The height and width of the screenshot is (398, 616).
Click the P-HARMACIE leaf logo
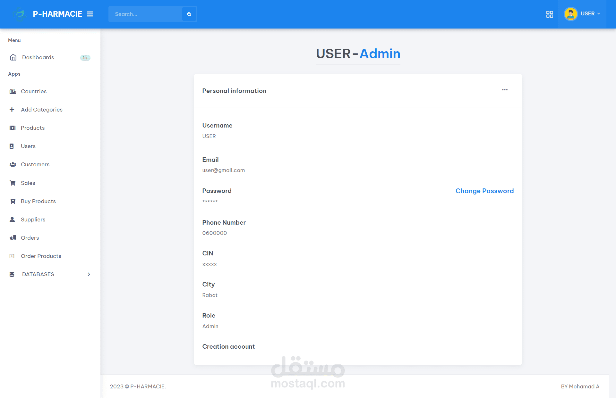(x=20, y=14)
